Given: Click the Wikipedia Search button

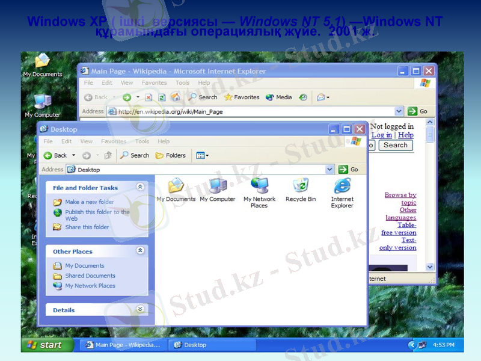Looking at the screenshot, I should (x=395, y=145).
